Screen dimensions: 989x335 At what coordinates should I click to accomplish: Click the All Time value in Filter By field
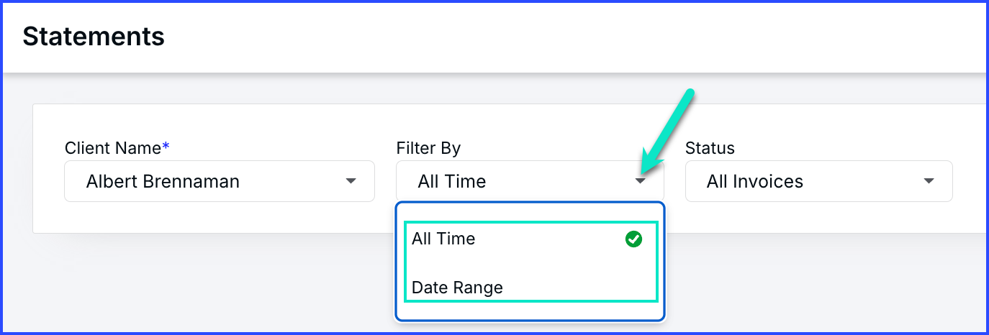point(452,182)
